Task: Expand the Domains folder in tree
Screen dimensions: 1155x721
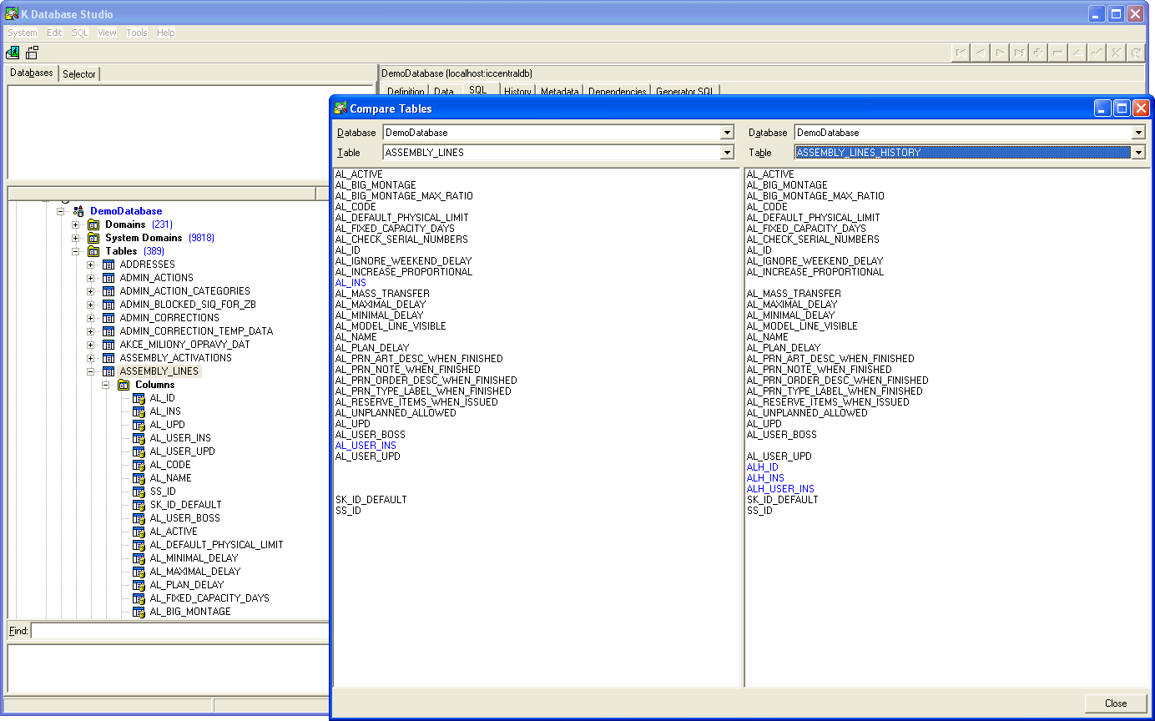Action: [76, 224]
